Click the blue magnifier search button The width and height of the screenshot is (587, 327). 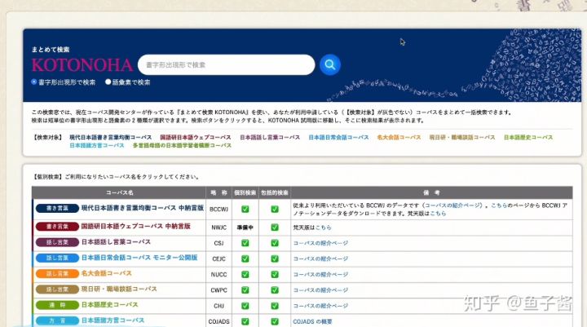pos(330,64)
